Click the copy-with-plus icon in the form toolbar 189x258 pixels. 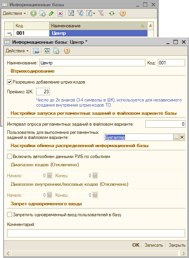tap(56, 51)
